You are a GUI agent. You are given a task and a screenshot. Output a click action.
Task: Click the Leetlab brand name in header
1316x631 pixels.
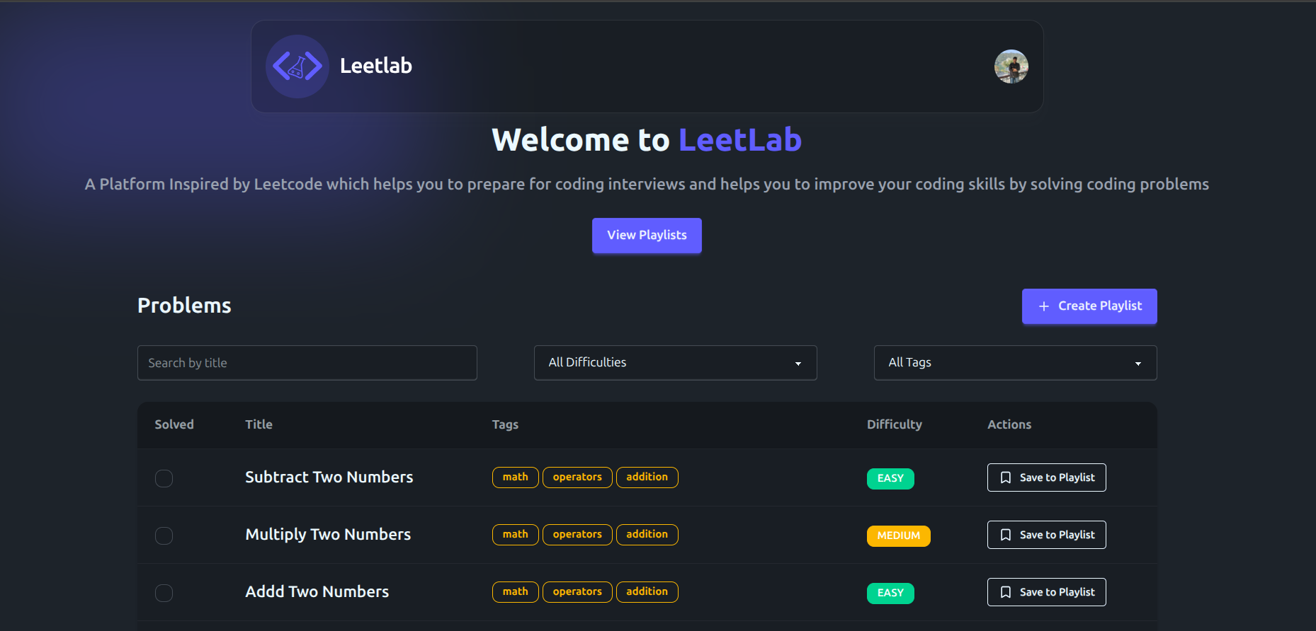[376, 66]
